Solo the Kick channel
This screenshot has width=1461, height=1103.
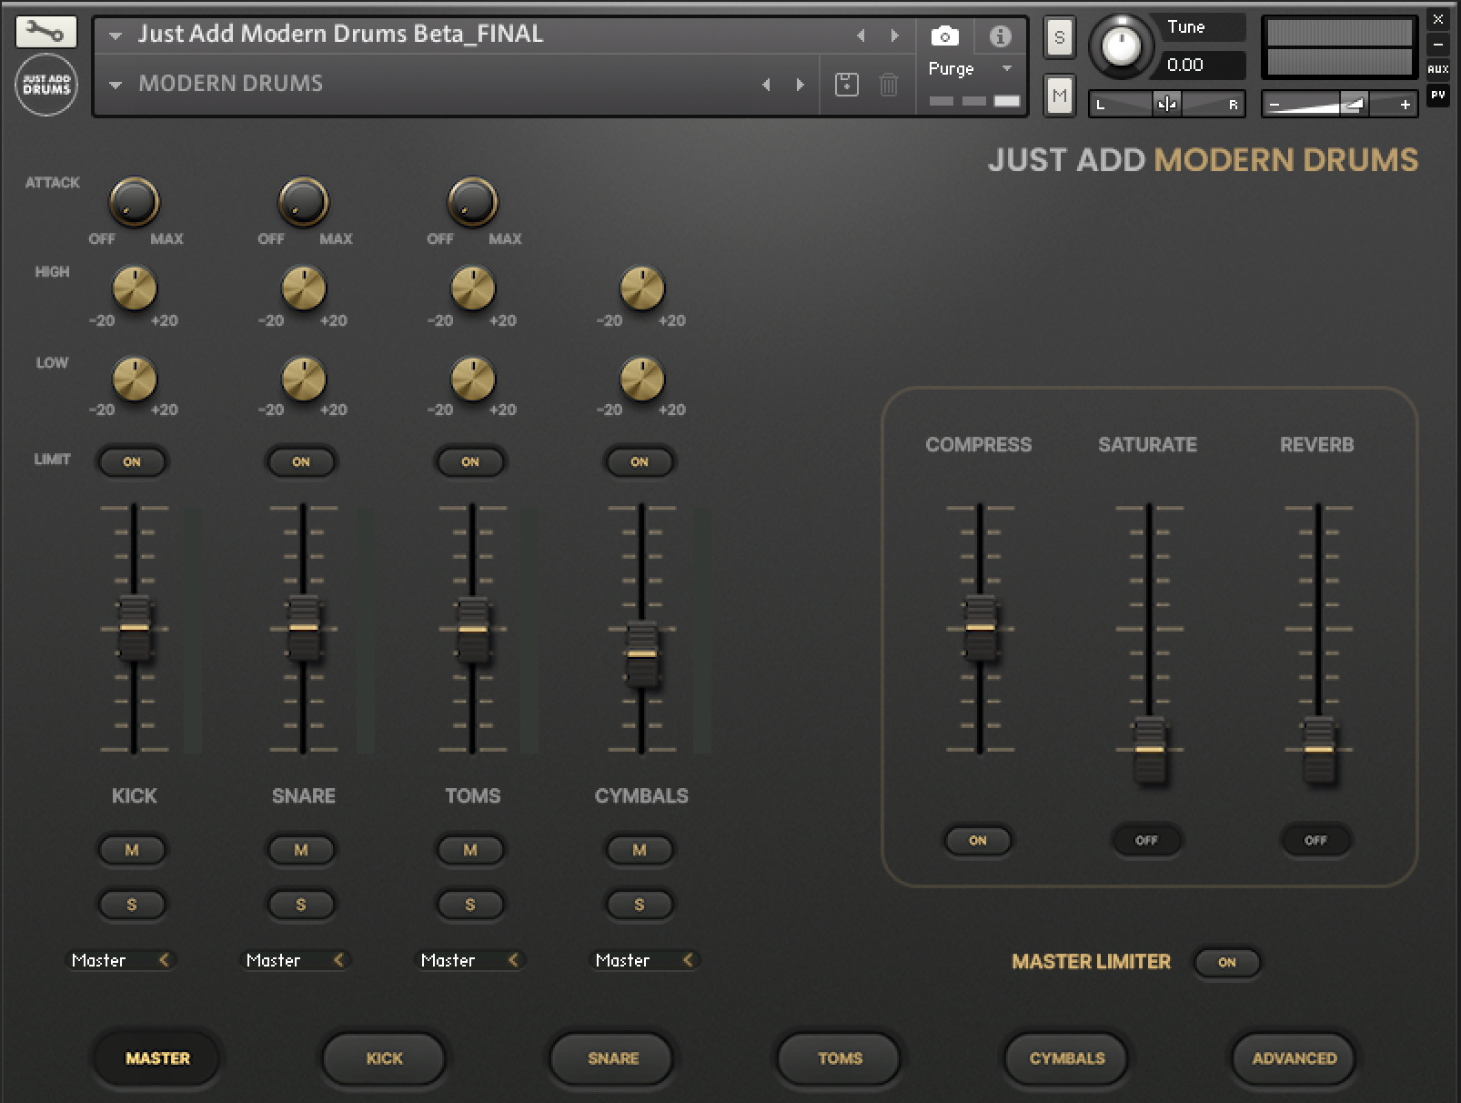[132, 905]
